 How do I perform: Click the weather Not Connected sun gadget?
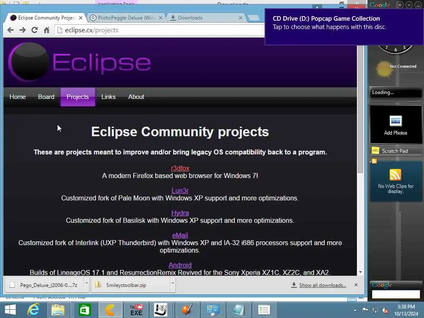(383, 69)
